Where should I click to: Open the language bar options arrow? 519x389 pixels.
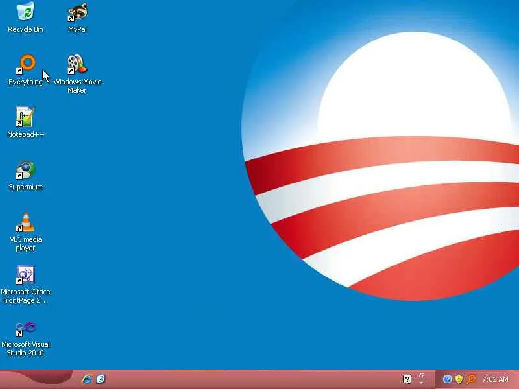(x=422, y=383)
